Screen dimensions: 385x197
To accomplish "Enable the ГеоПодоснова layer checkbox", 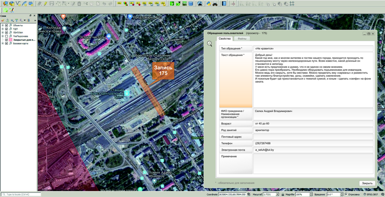I will pyautogui.click(x=6, y=36).
